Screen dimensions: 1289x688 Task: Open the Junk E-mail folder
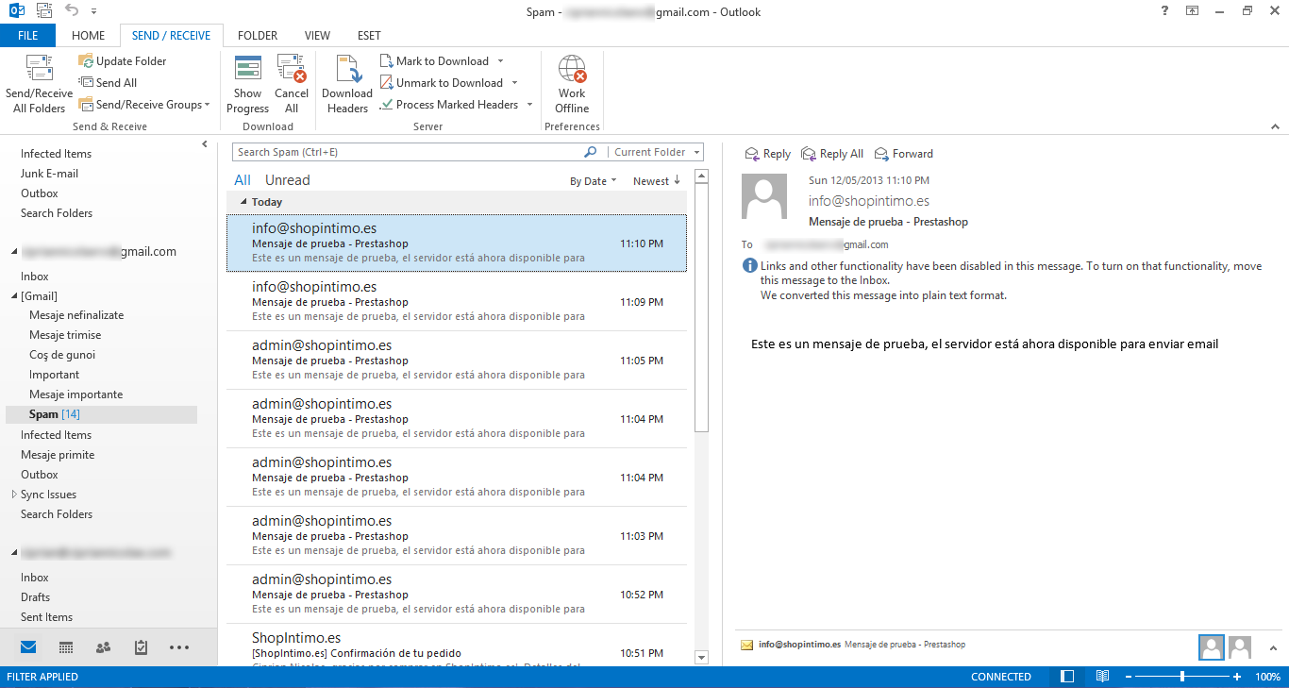50,174
